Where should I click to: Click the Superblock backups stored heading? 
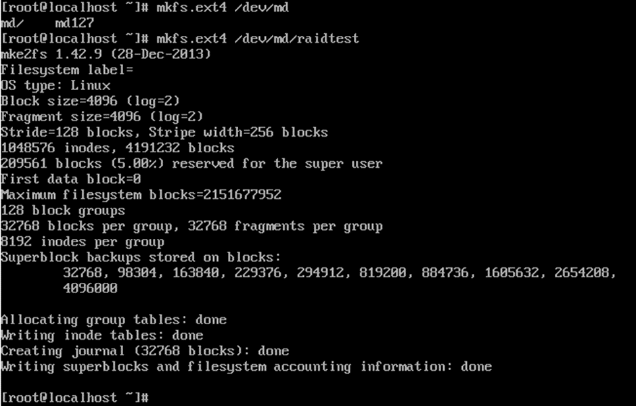click(x=141, y=257)
